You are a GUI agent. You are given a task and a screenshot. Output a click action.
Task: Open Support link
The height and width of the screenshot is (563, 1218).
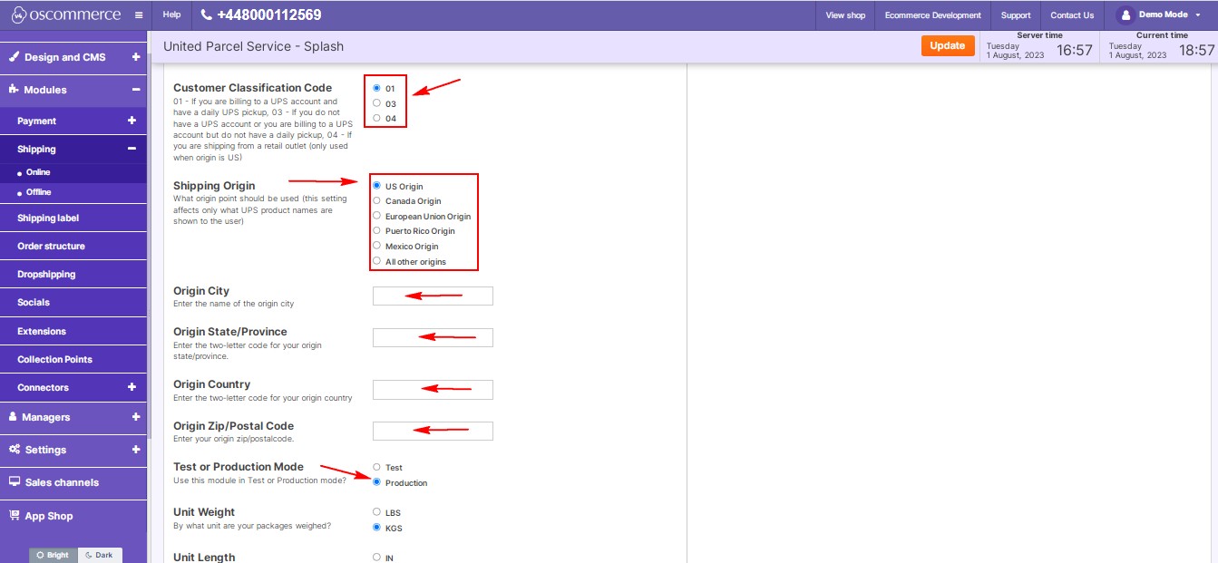(x=1016, y=15)
